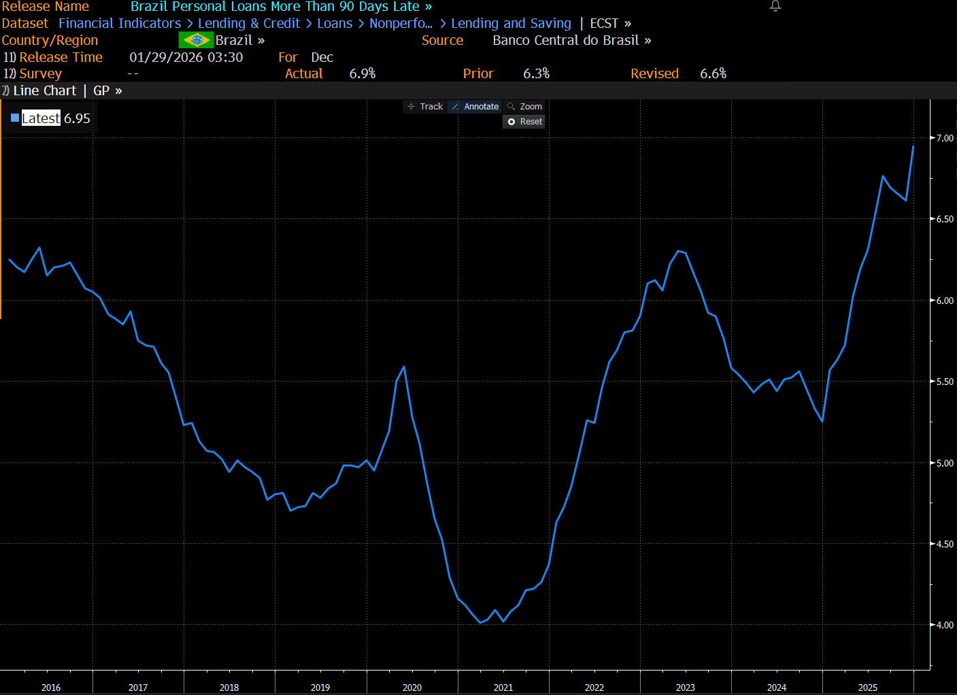This screenshot has width=957, height=695.
Task: Click the Actual value 6.9%
Action: coord(363,73)
